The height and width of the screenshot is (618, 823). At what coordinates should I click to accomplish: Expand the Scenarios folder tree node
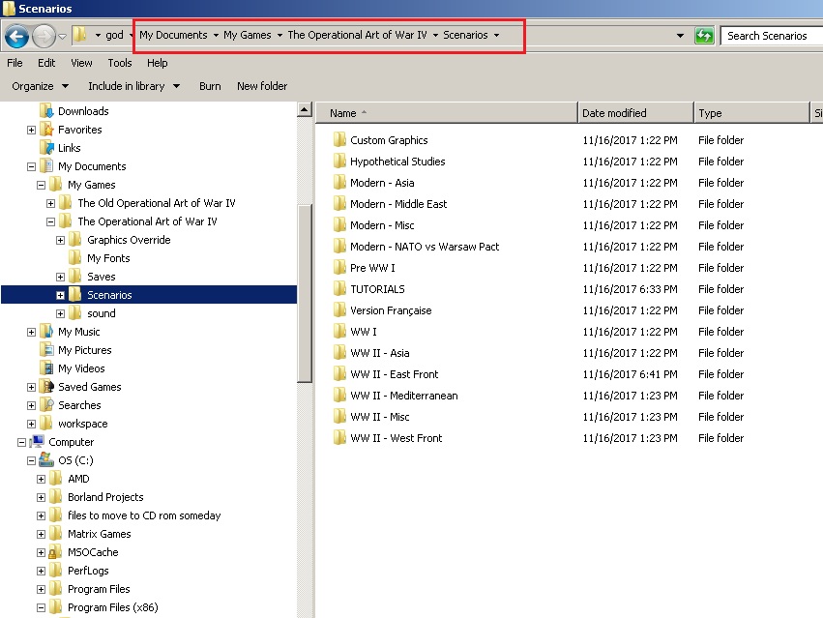pyautogui.click(x=60, y=295)
